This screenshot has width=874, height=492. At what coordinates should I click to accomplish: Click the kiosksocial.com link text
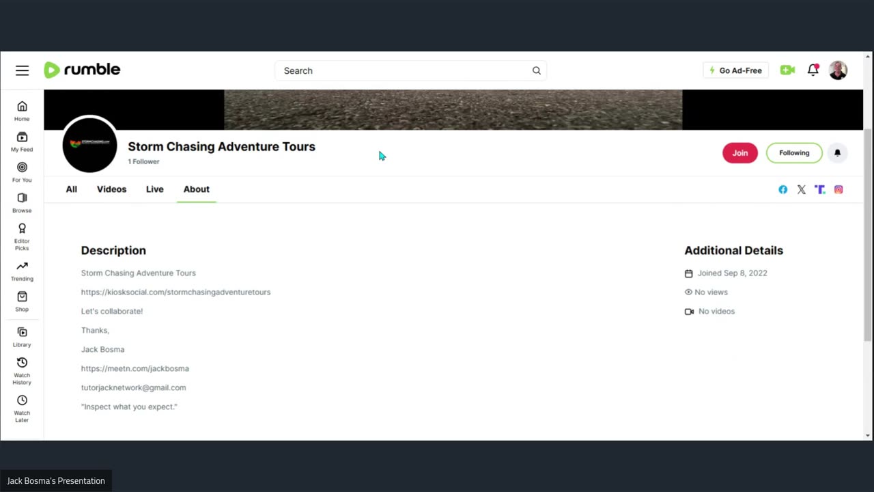(175, 292)
